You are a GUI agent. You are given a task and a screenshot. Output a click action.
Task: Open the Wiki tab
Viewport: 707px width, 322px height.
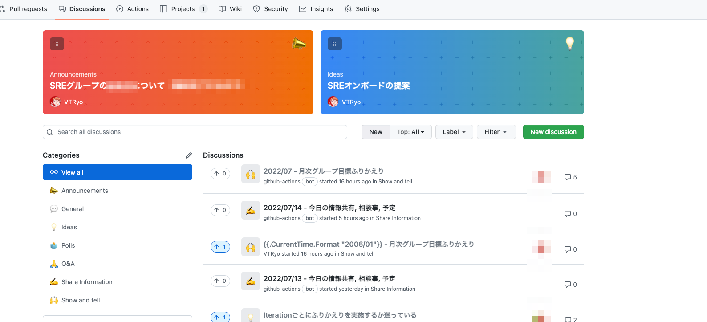pos(230,9)
